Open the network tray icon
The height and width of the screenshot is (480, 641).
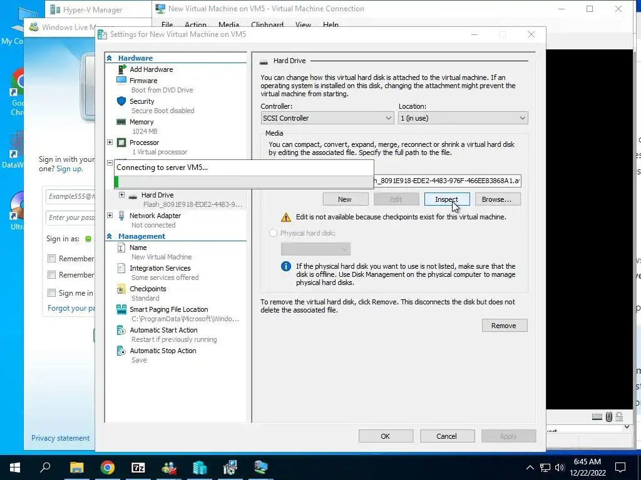(x=545, y=467)
